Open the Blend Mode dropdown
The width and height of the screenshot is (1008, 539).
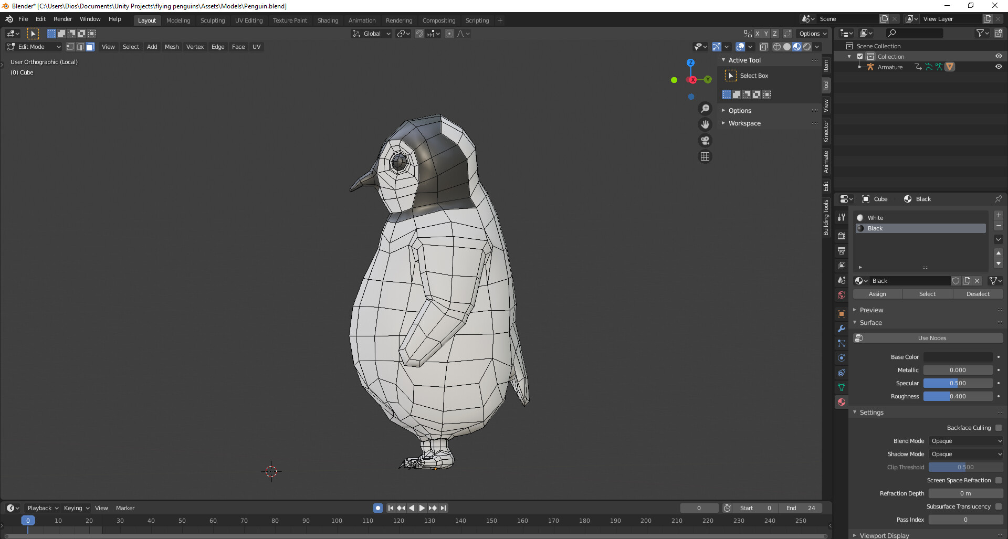(966, 441)
